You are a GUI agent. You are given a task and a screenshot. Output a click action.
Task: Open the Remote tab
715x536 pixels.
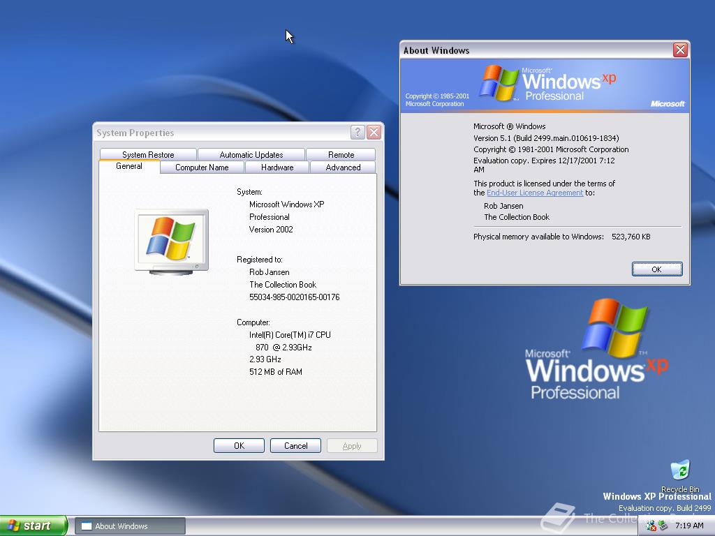point(341,154)
